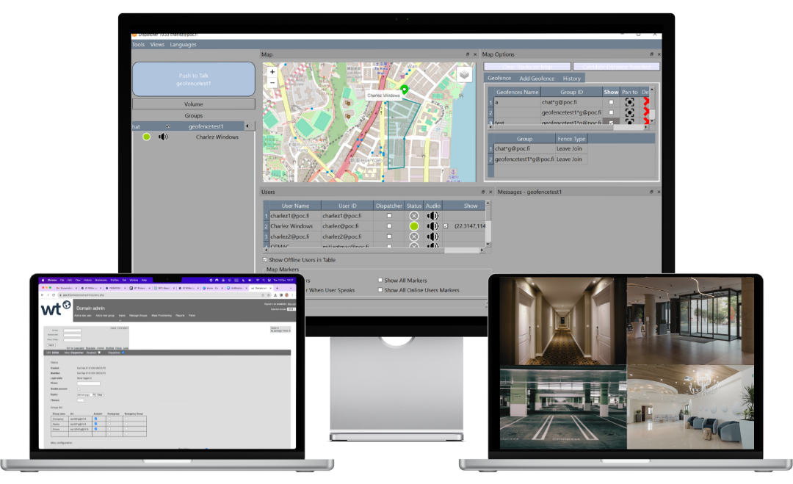This screenshot has width=793, height=484.
Task: Click the Volume slider bar
Action: (x=194, y=104)
